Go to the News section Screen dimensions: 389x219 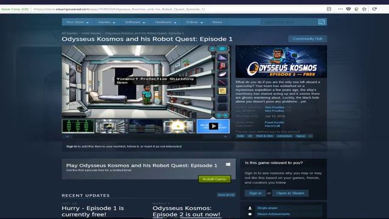click(x=217, y=22)
